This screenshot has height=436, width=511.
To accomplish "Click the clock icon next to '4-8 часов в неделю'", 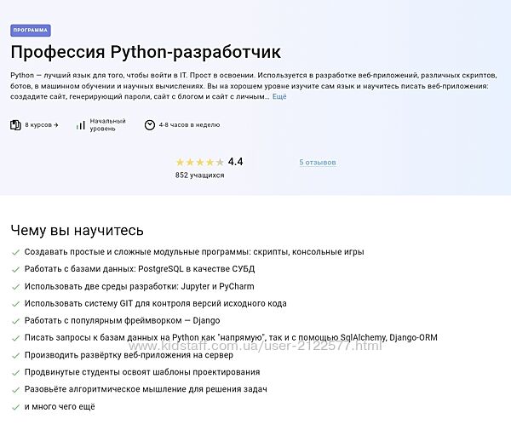I will [150, 125].
